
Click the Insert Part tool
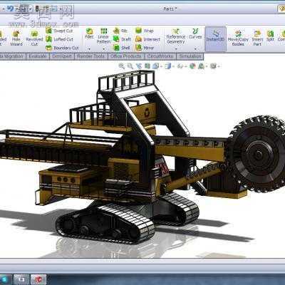[257, 38]
